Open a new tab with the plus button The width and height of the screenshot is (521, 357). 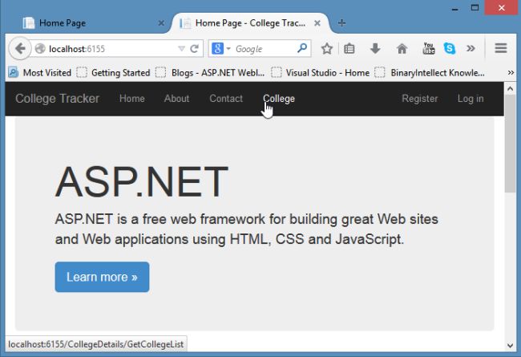(341, 23)
